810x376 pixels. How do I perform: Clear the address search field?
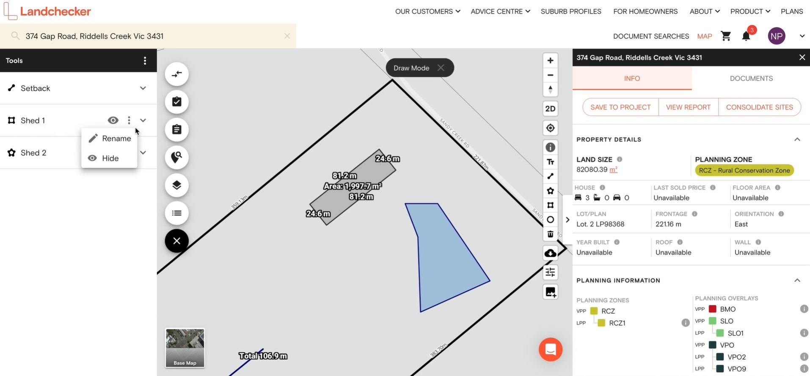tap(287, 36)
